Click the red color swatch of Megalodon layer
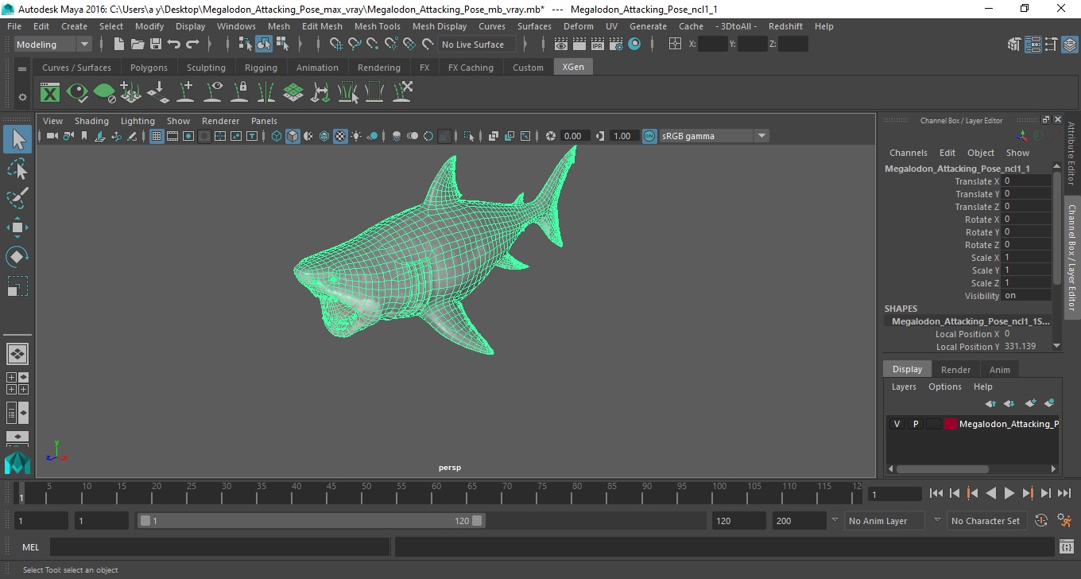The image size is (1081, 579). point(950,424)
